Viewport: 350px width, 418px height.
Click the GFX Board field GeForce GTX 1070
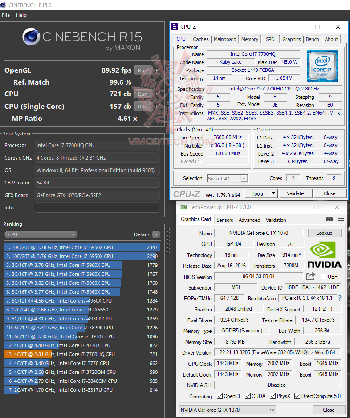97,195
